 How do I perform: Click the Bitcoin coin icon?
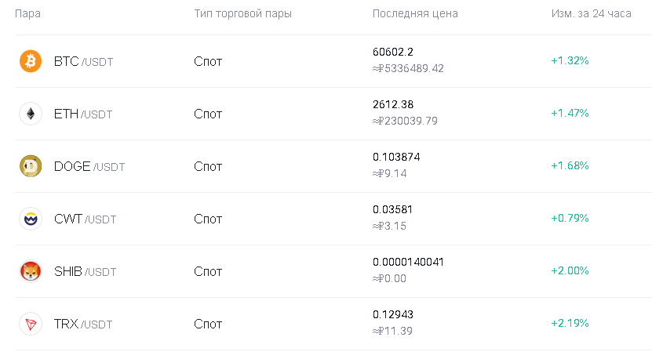tap(31, 61)
